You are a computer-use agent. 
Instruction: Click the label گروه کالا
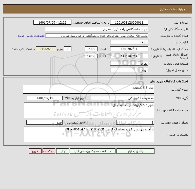click(182, 98)
